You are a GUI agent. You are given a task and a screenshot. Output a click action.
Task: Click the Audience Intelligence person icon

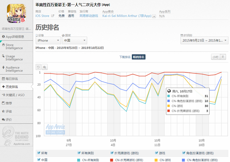[x=3, y=67]
